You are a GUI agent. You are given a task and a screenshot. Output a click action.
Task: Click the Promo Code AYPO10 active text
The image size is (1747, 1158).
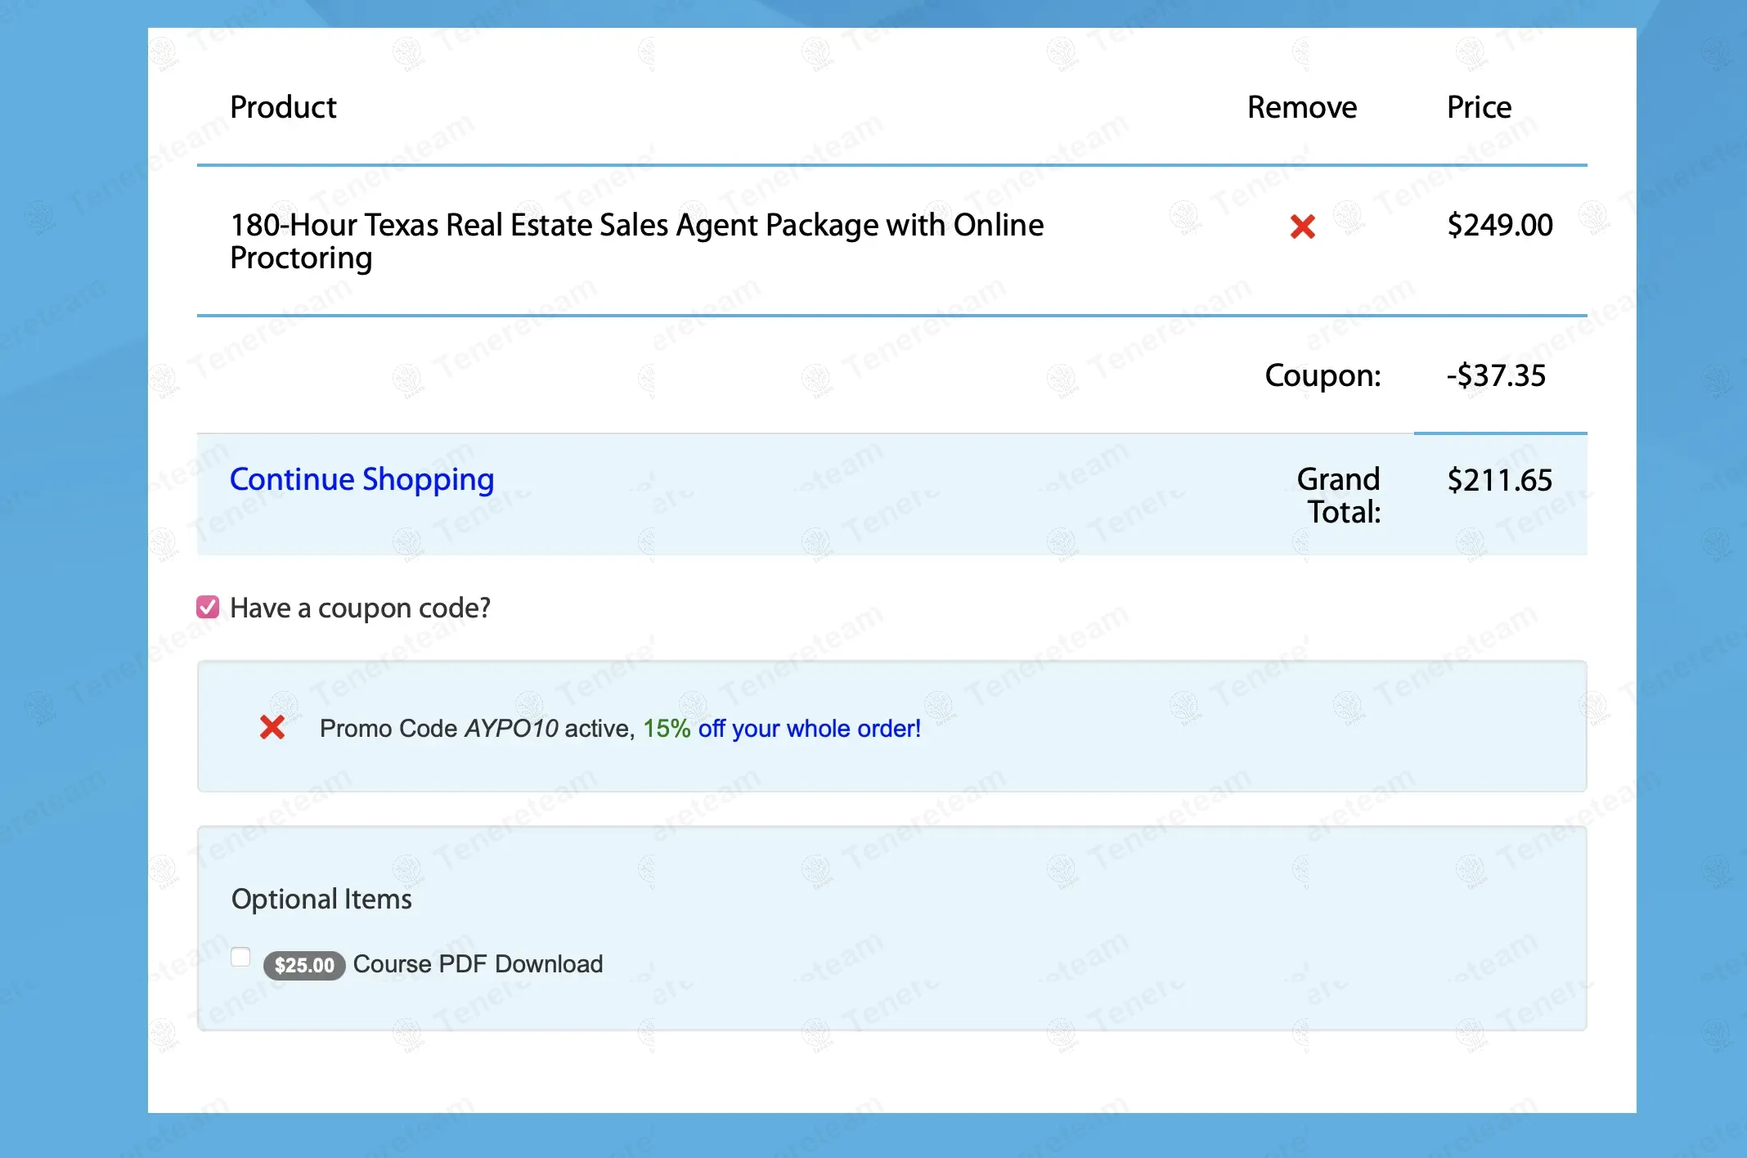477,729
